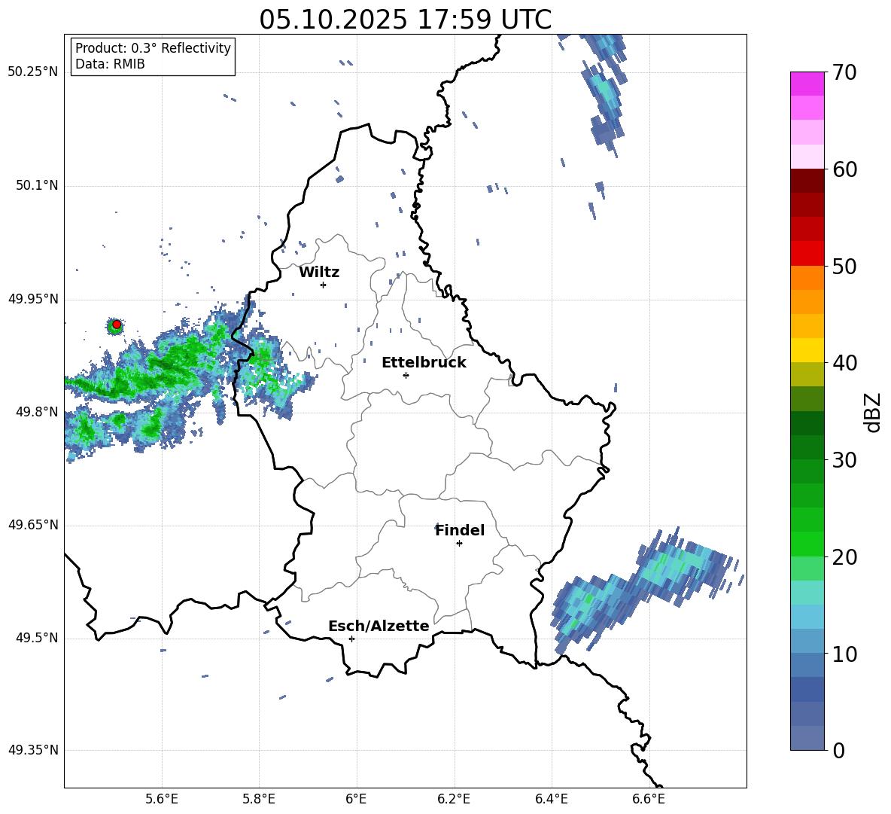Click the dBZ colorbar axis label
The width and height of the screenshot is (891, 814).
click(873, 412)
